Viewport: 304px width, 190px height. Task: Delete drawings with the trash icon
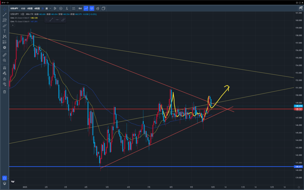click(4, 92)
